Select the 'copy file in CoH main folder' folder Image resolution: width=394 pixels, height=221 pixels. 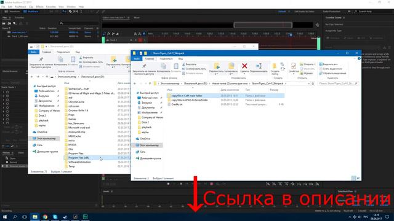coord(225,96)
